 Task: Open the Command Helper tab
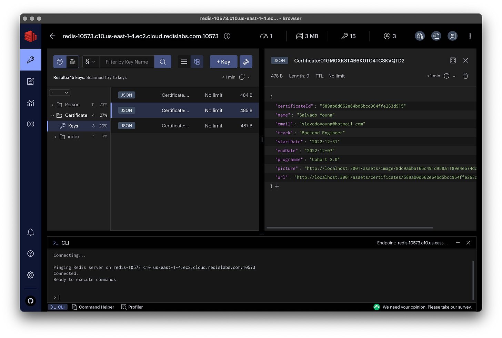pyautogui.click(x=93, y=307)
